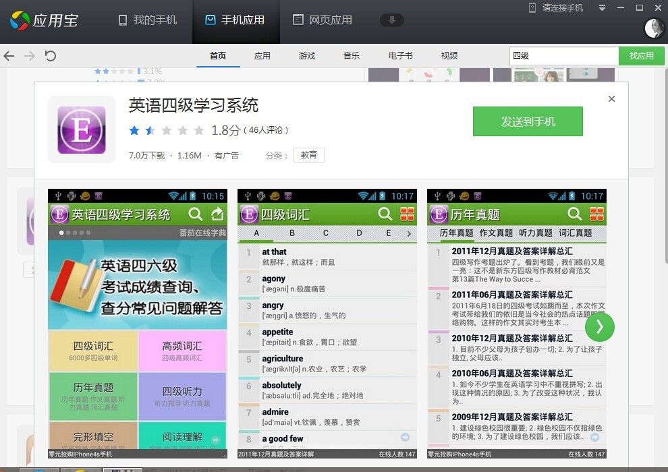
Task: Click the 教育 category tag
Action: pos(309,155)
